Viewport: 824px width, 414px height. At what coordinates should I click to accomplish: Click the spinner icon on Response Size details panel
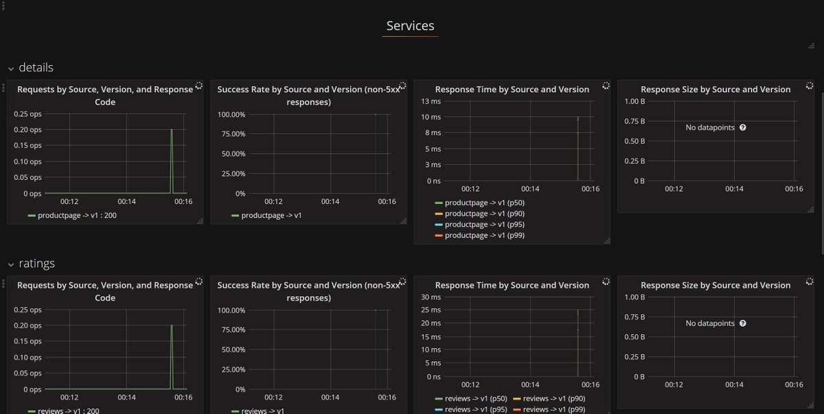[x=809, y=85]
